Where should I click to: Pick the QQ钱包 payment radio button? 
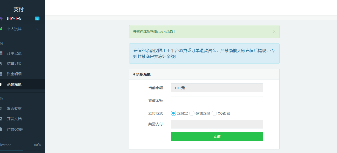pyautogui.click(x=214, y=113)
